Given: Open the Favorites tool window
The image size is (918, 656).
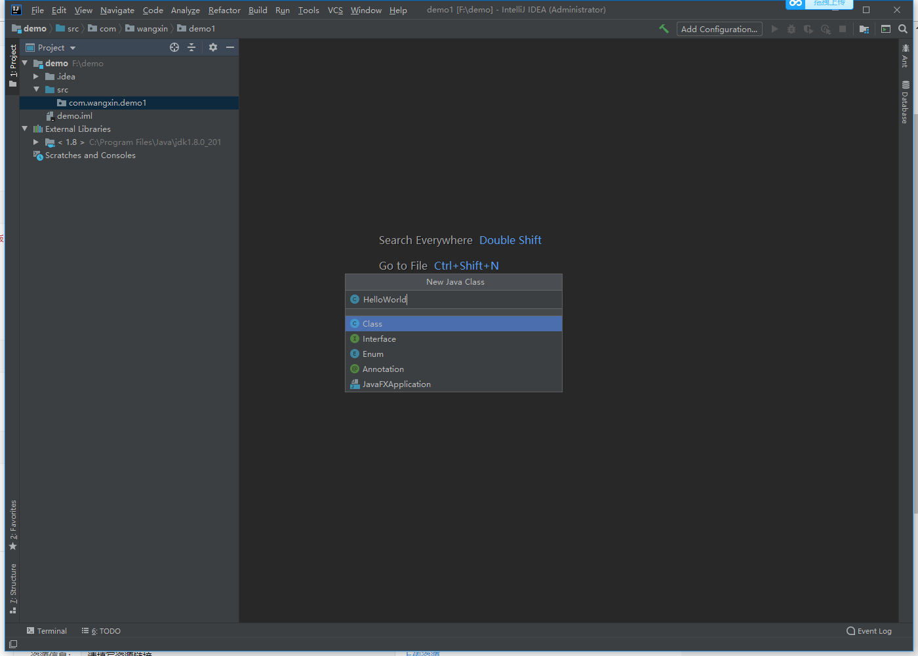Looking at the screenshot, I should tap(13, 525).
